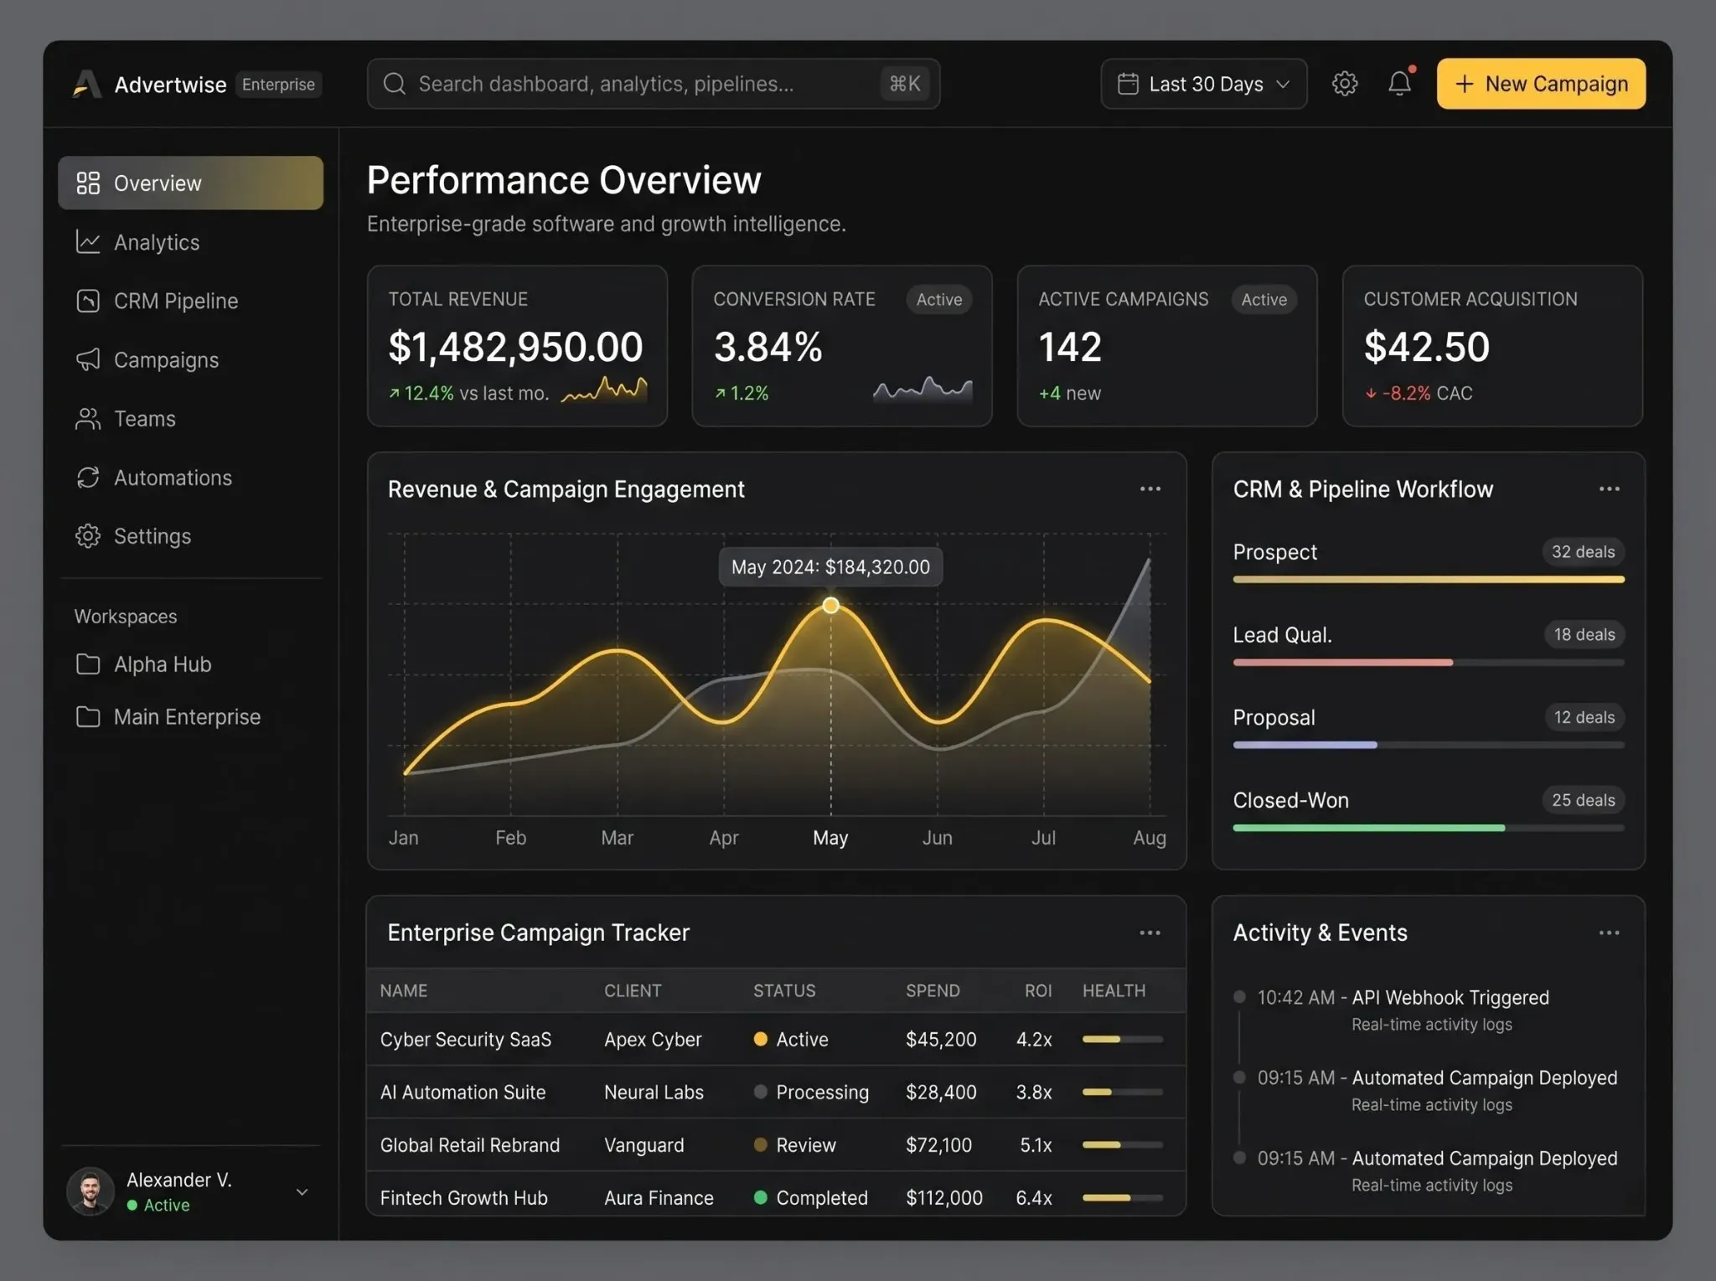Screen dimensions: 1716x1281
Task: Click the Enterprise plan badge
Action: pos(278,85)
